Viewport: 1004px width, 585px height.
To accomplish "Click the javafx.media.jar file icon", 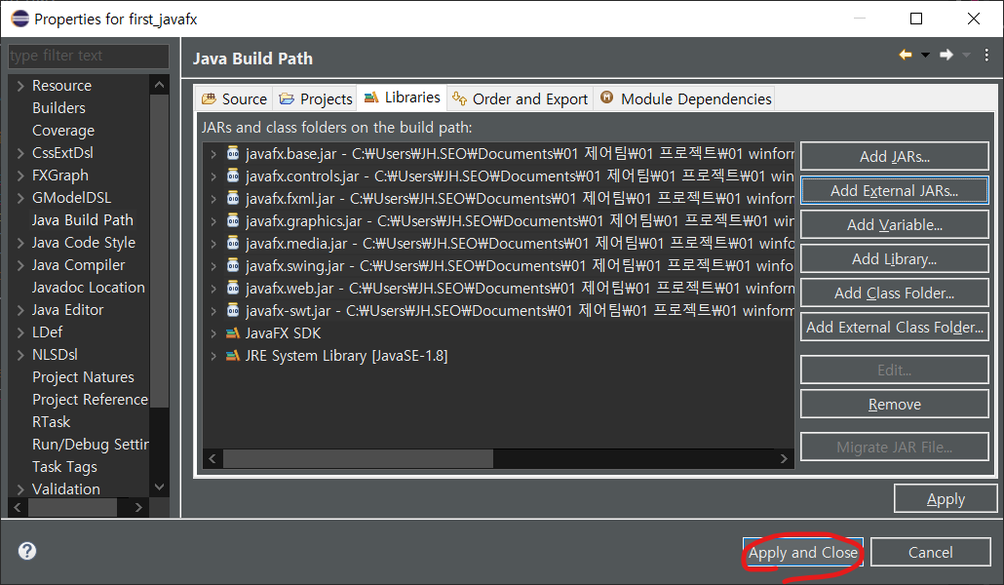I will [x=233, y=243].
